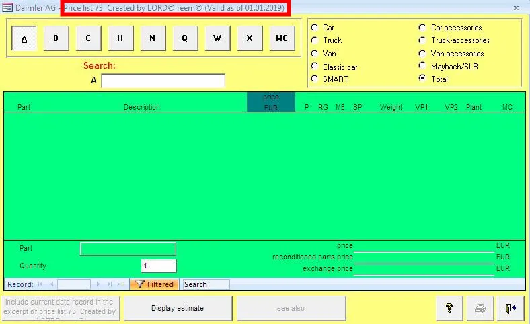Click the price EUR column header
The width and height of the screenshot is (530, 324).
pos(271,102)
